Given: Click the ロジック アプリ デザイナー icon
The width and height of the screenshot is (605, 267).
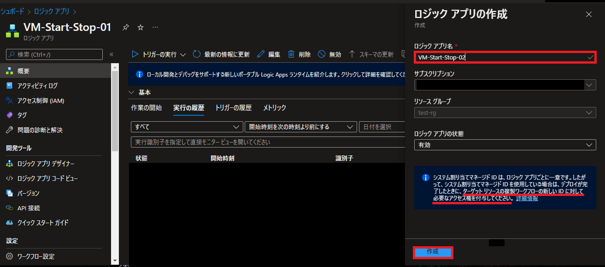Looking at the screenshot, I should click(9, 164).
